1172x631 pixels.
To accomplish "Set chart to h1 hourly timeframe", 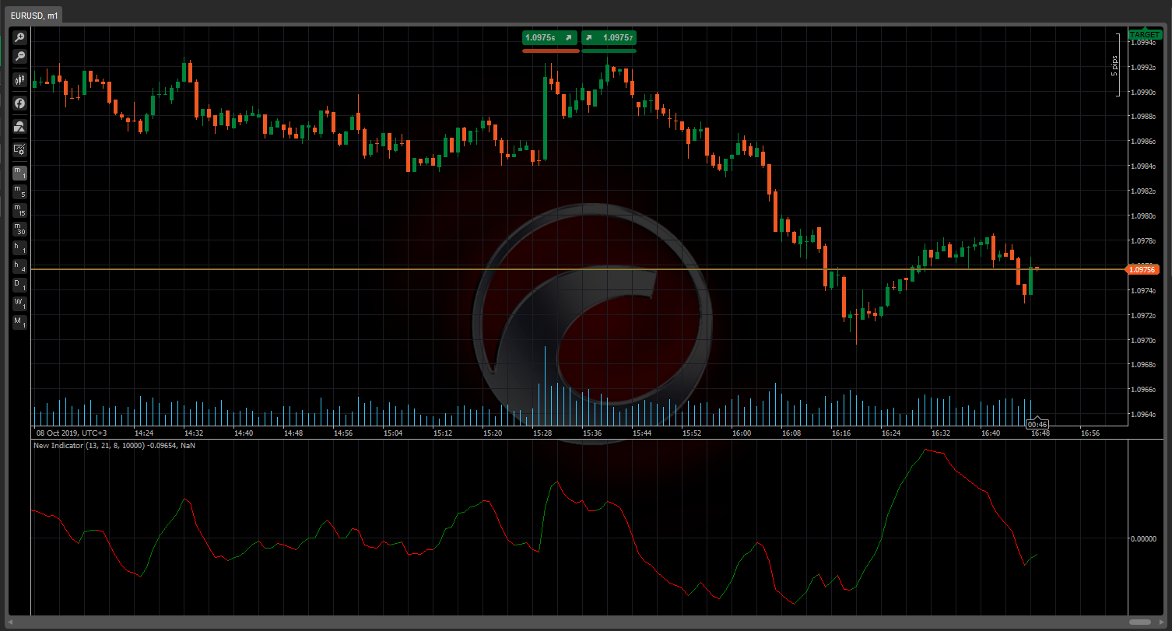I will (x=19, y=247).
